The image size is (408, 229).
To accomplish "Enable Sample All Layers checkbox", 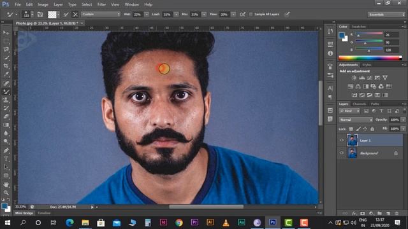I will (251, 14).
